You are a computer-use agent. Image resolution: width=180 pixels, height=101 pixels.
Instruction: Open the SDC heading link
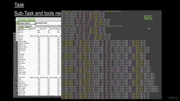coord(148,17)
